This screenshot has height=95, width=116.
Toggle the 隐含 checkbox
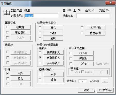click(x=8, y=78)
